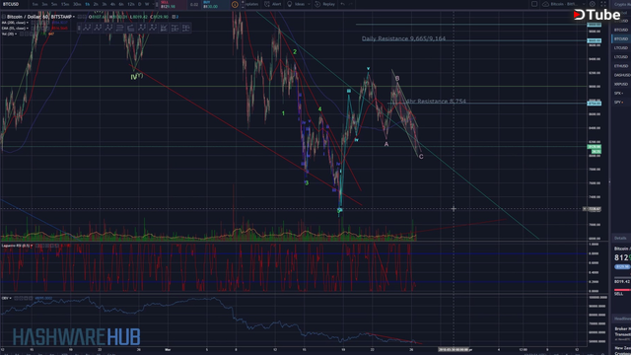
Task: Select ETHUSD in the watchlist
Action: click(621, 66)
